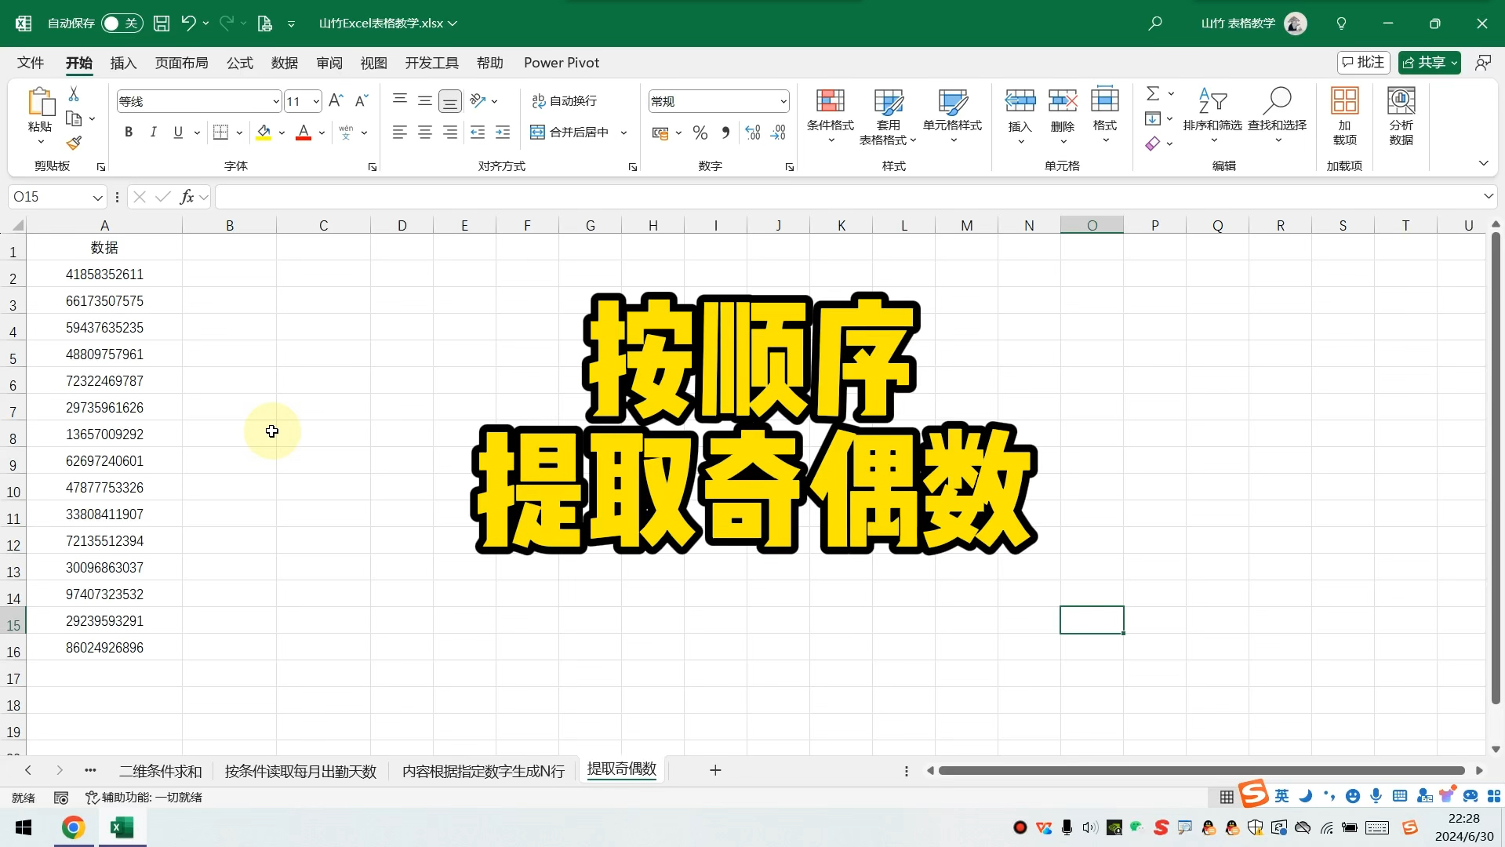Click the Insert cells button 插入
1505x847 pixels.
(x=1020, y=116)
